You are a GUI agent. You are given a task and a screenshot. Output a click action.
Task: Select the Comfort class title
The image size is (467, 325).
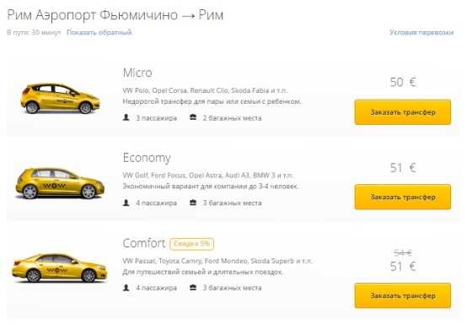144,243
